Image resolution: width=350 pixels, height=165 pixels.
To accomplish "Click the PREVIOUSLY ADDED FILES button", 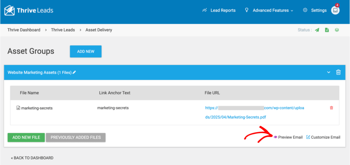I will click(x=76, y=137).
